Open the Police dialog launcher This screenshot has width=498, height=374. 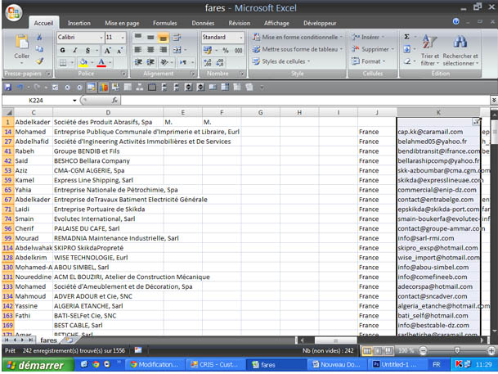click(x=123, y=74)
